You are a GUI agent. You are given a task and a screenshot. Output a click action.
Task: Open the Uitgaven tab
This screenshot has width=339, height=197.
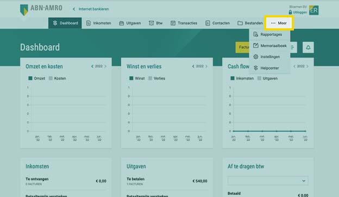(130, 23)
